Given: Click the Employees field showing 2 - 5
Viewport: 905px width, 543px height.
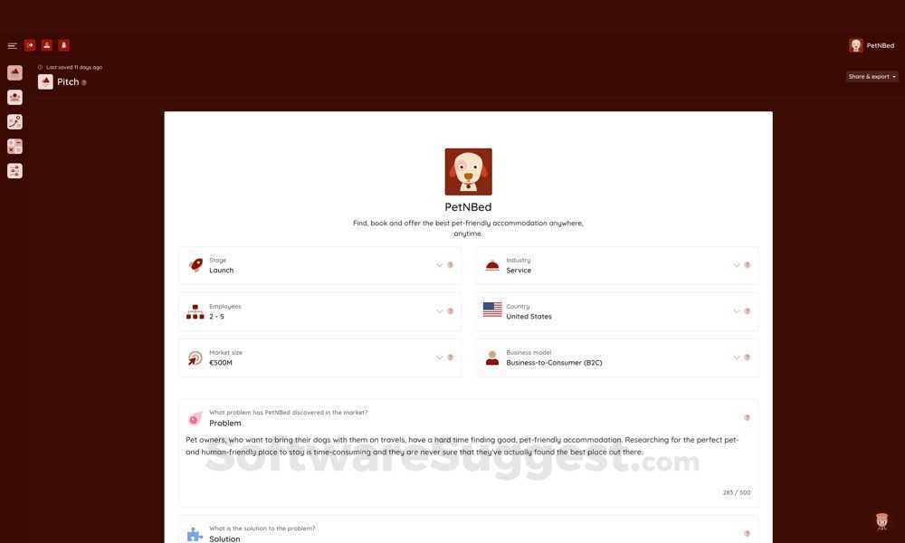Looking at the screenshot, I should coord(319,311).
